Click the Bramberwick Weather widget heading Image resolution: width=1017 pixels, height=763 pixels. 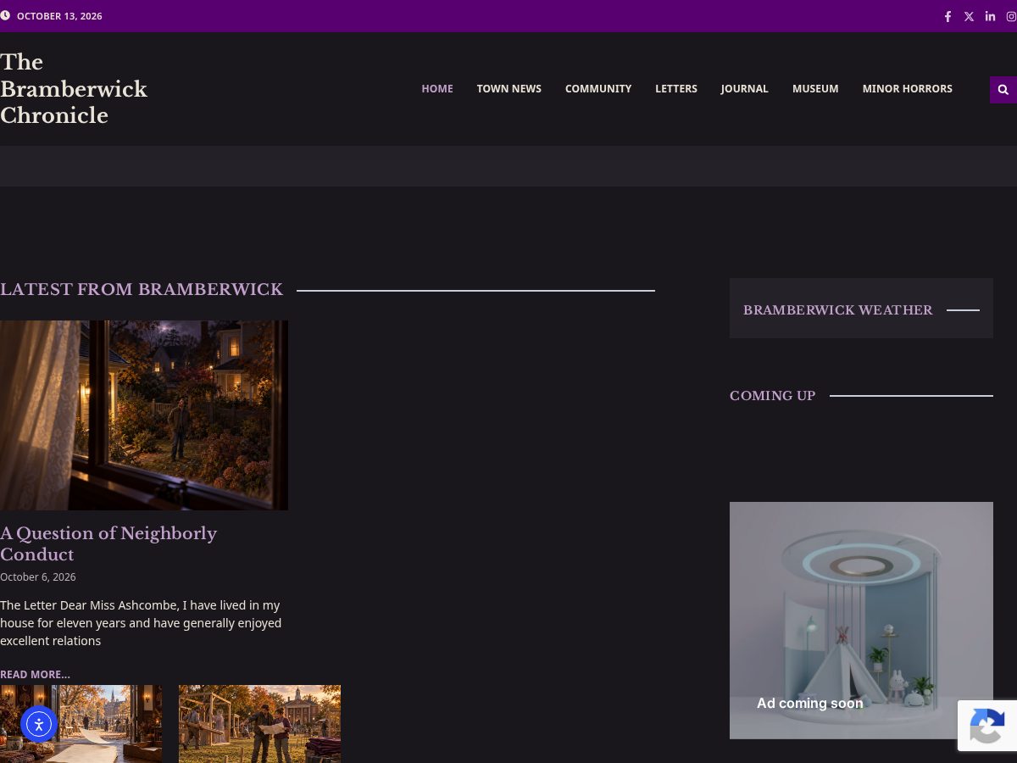point(837,310)
